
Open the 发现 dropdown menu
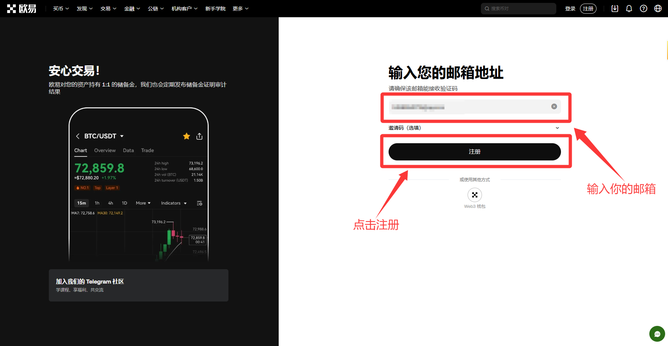pyautogui.click(x=84, y=9)
